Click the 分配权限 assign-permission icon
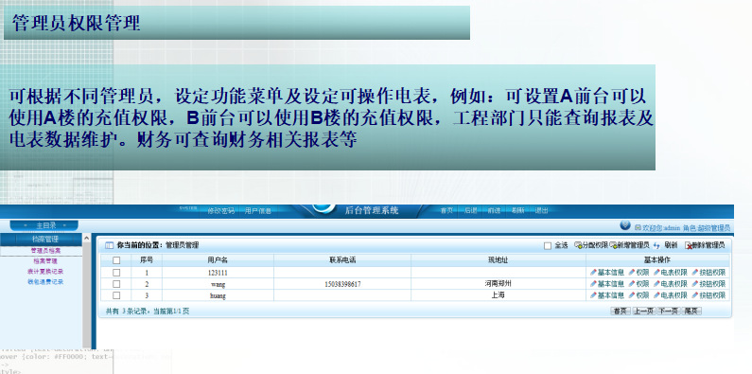 578,245
